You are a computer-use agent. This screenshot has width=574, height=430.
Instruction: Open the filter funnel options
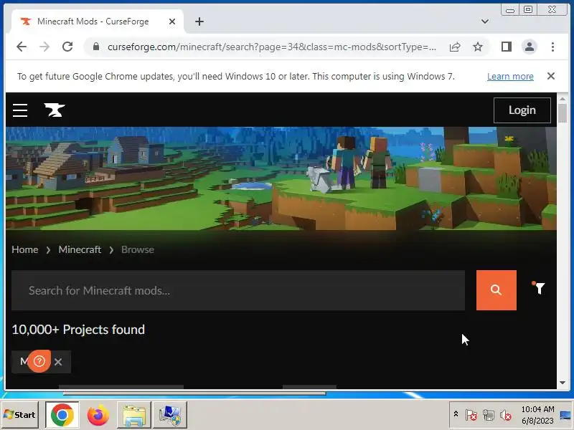tap(539, 288)
